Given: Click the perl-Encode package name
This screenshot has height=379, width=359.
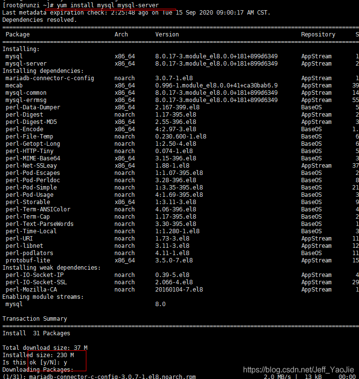Looking at the screenshot, I should 24,129.
